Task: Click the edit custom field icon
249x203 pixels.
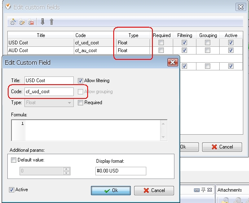Action: coord(22,22)
